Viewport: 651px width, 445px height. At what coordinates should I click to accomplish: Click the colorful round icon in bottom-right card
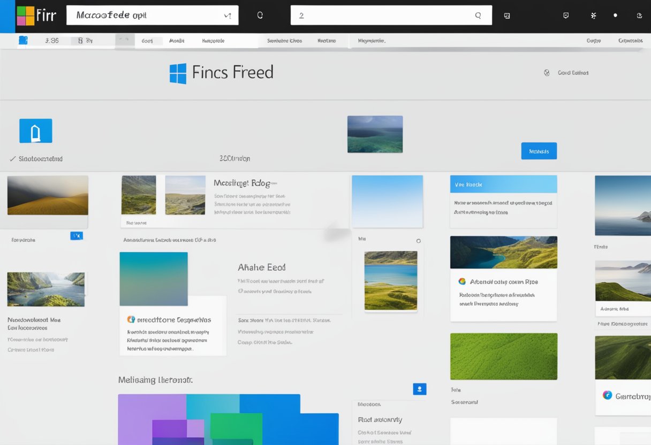[x=607, y=395]
